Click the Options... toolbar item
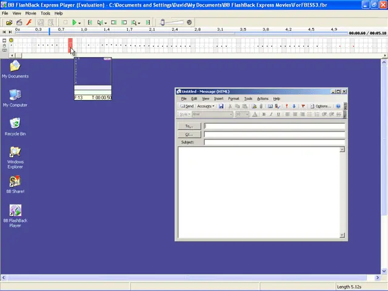Image resolution: width=388 pixels, height=291 pixels. tap(321, 106)
